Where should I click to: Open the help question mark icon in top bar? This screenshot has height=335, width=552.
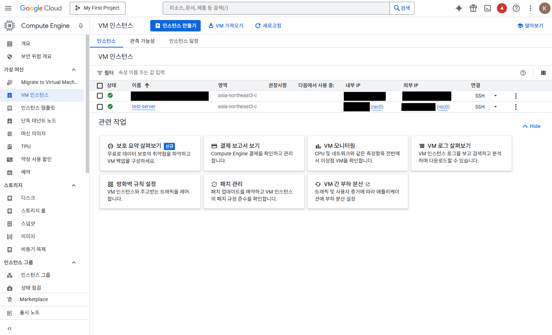click(x=516, y=8)
